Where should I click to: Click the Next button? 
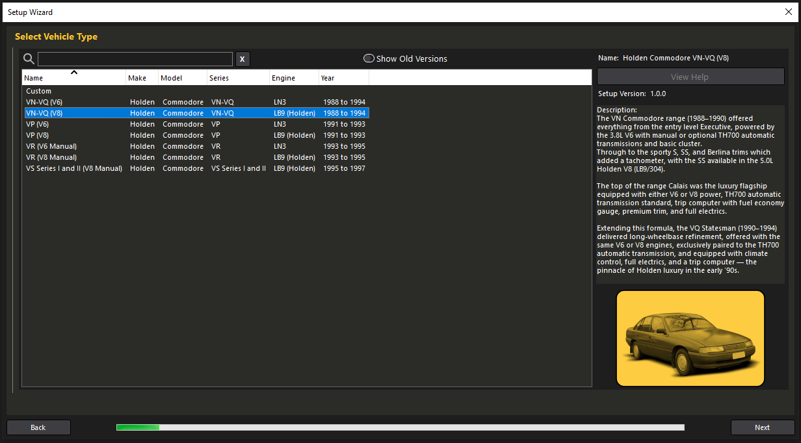762,427
